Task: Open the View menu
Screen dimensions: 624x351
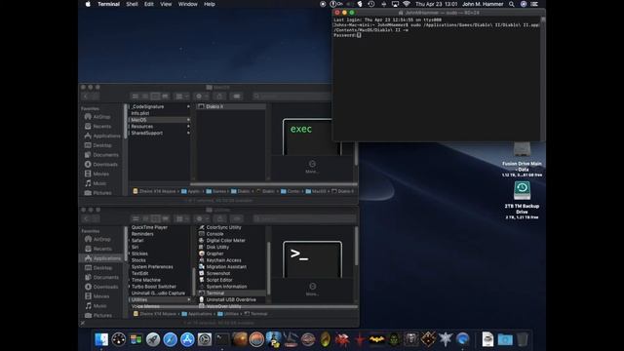Action: 166,4
